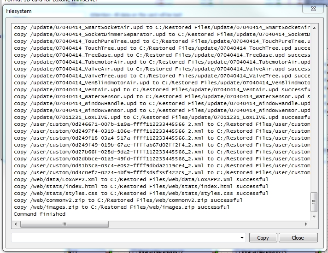Click the 07040414_VentAir.upd log line
The height and width of the screenshot is (253, 328).
click(x=162, y=90)
